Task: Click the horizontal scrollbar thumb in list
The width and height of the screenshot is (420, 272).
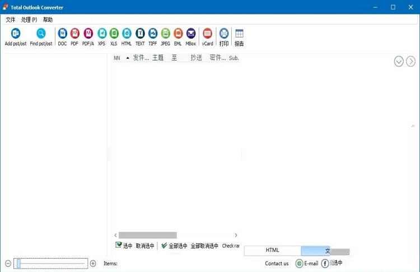Action: click(148, 235)
